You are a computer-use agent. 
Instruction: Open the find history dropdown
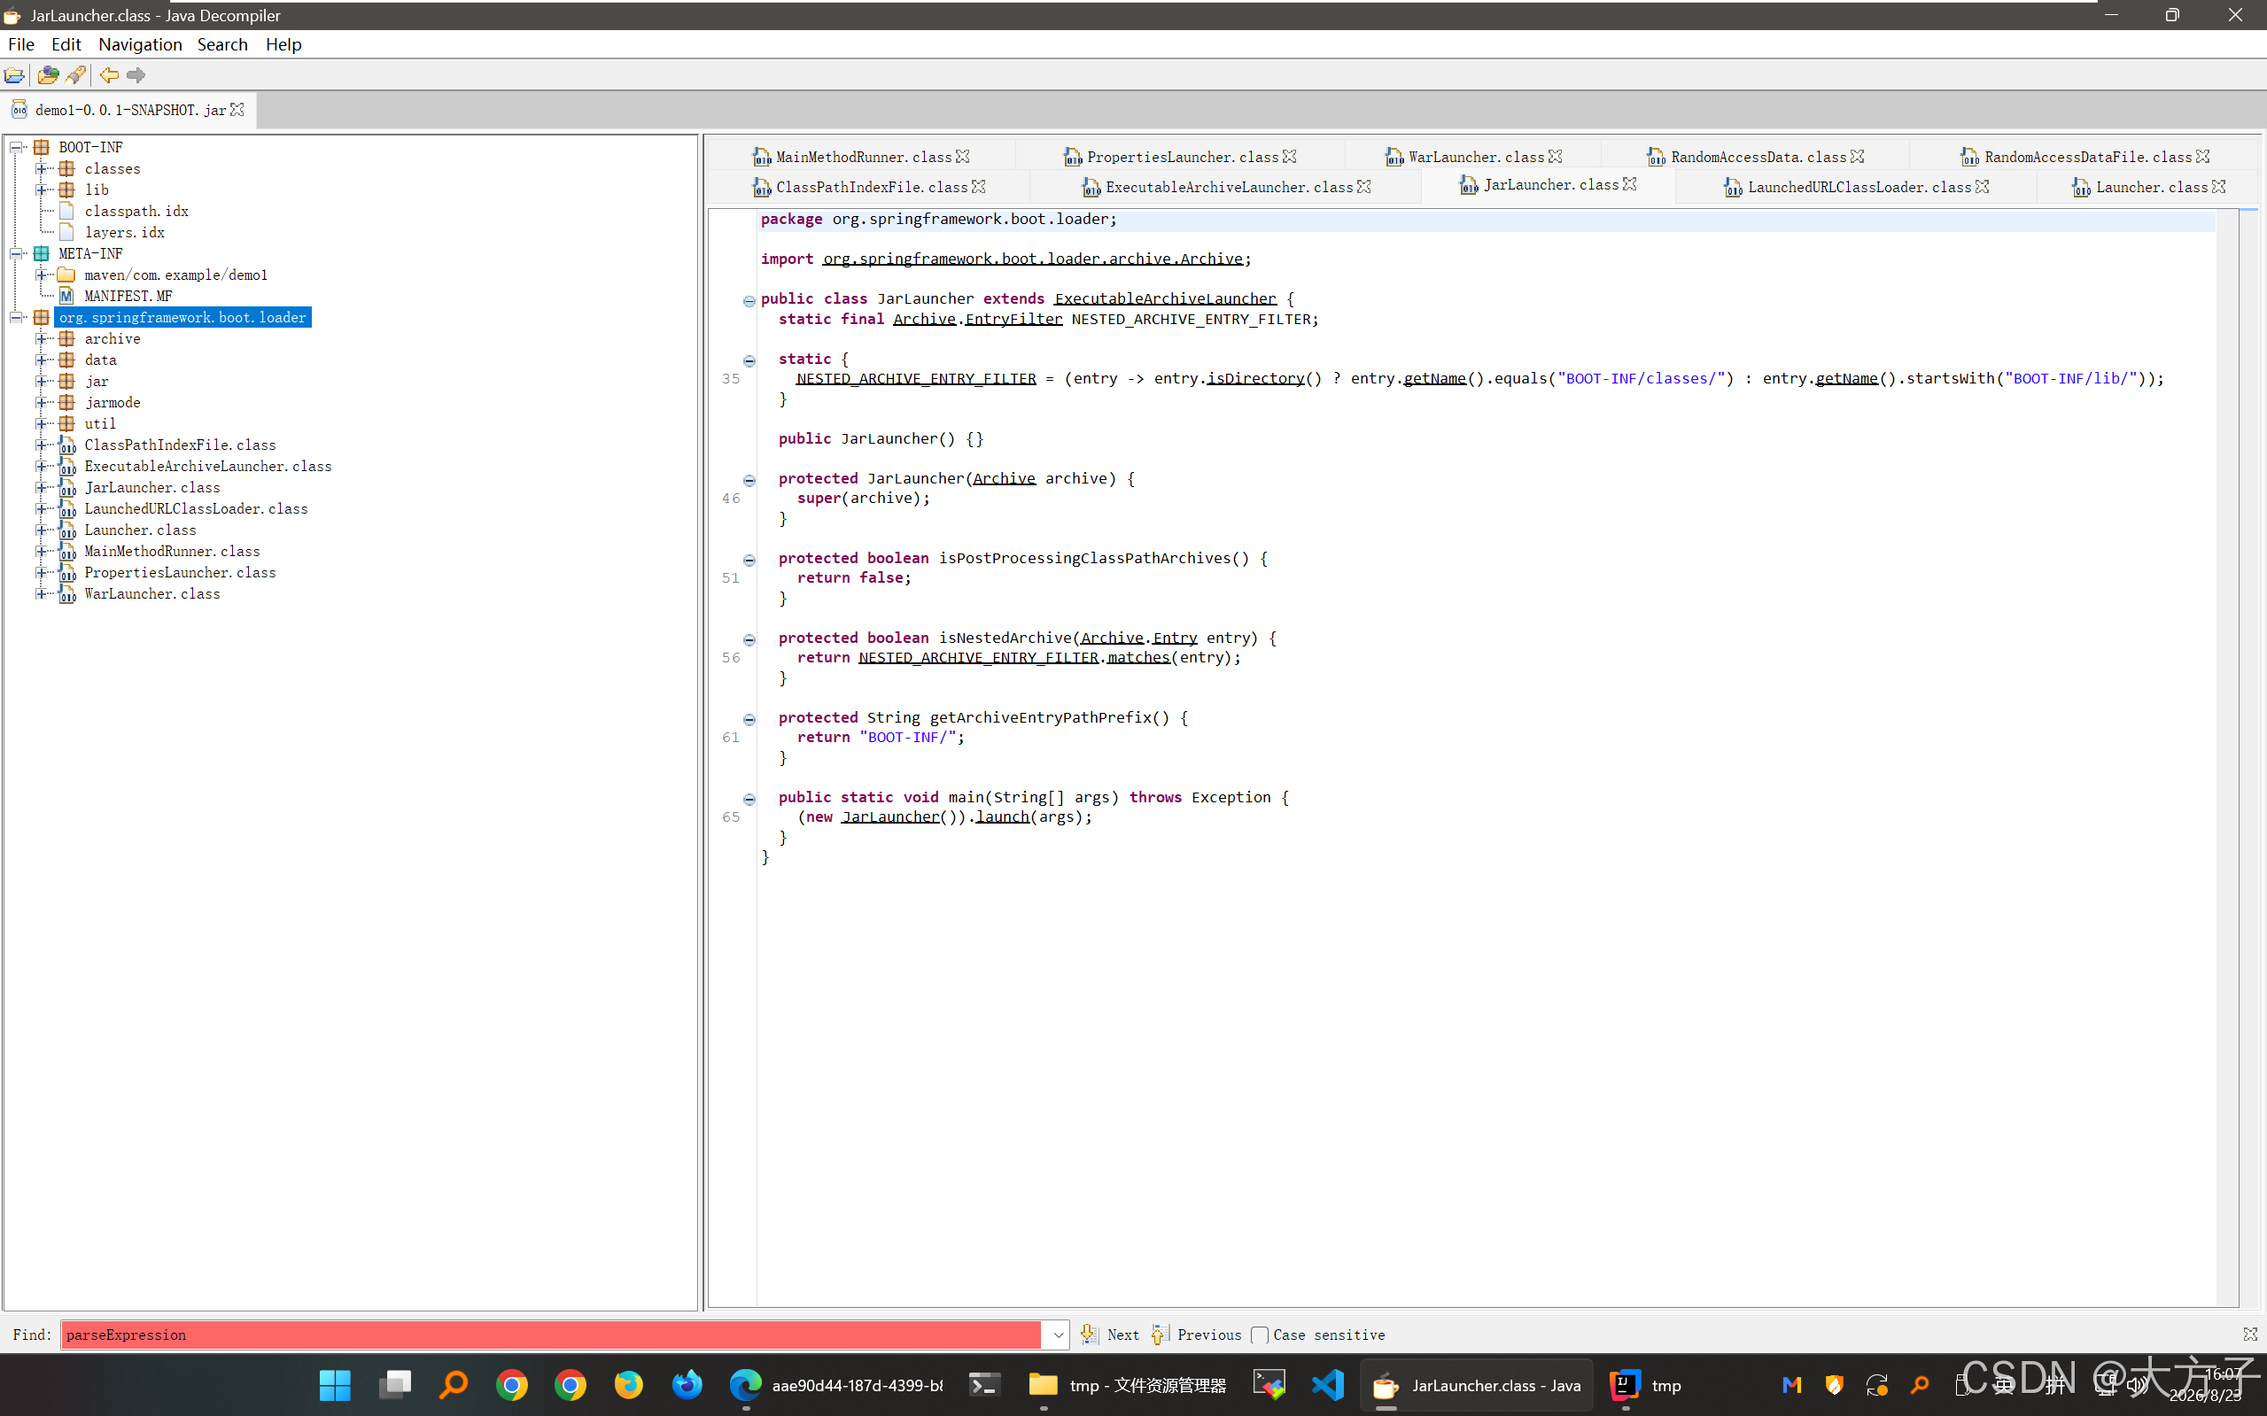tap(1058, 1335)
